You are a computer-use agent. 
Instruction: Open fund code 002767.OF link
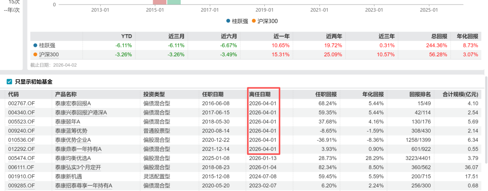tap(21, 104)
